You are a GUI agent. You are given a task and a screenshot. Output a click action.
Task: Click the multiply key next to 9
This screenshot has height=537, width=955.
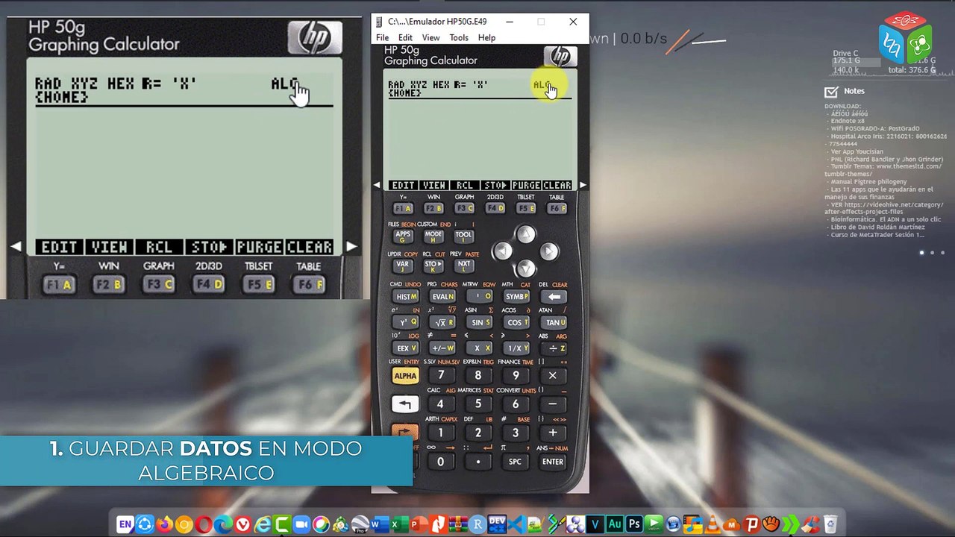[x=553, y=376]
